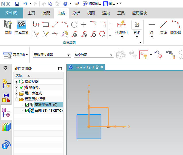Open the Reuse Library books icon
Screen dimensions: 183x155
6,127
